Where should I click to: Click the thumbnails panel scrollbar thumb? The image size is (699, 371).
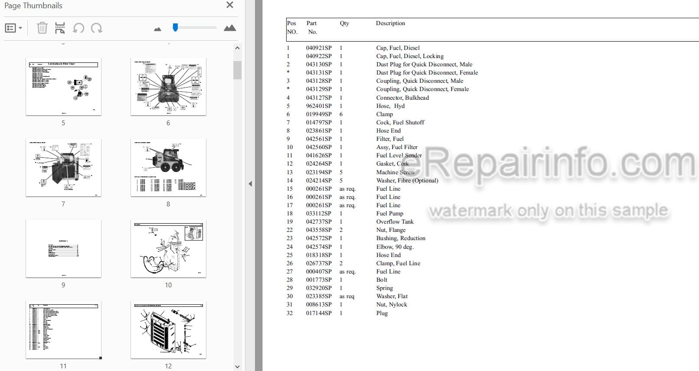click(237, 70)
